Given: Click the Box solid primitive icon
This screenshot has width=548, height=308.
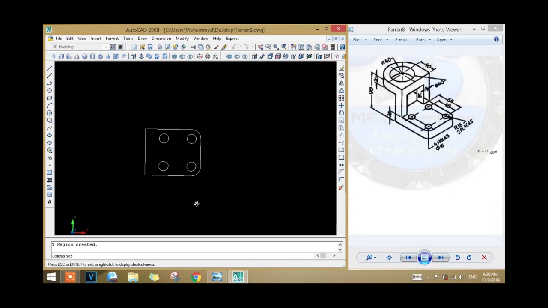Looking at the screenshot, I should pyautogui.click(x=61, y=56).
